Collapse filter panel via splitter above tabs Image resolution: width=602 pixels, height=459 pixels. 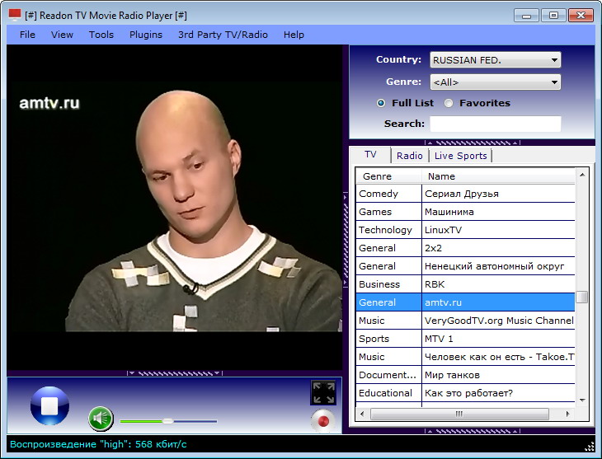click(x=473, y=143)
